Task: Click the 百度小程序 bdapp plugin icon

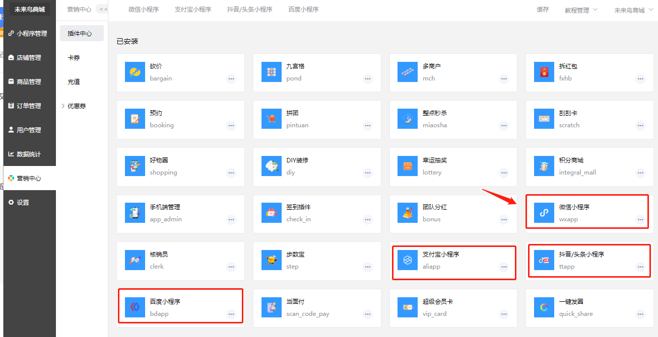Action: [x=135, y=307]
